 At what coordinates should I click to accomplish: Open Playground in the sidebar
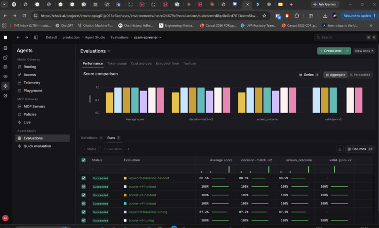coord(33,91)
